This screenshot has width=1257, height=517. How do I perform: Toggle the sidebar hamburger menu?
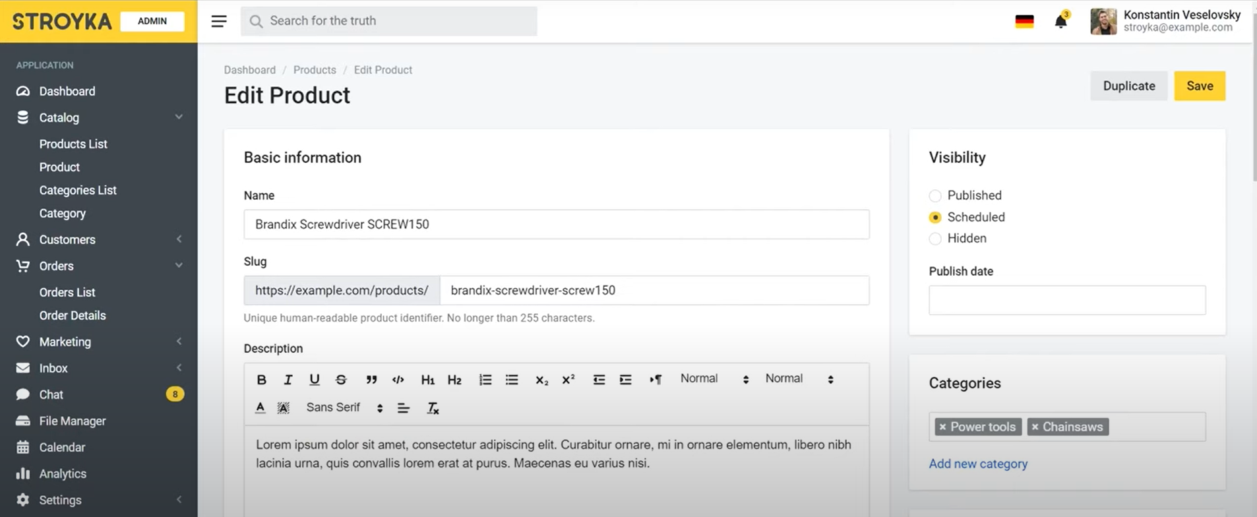point(219,21)
